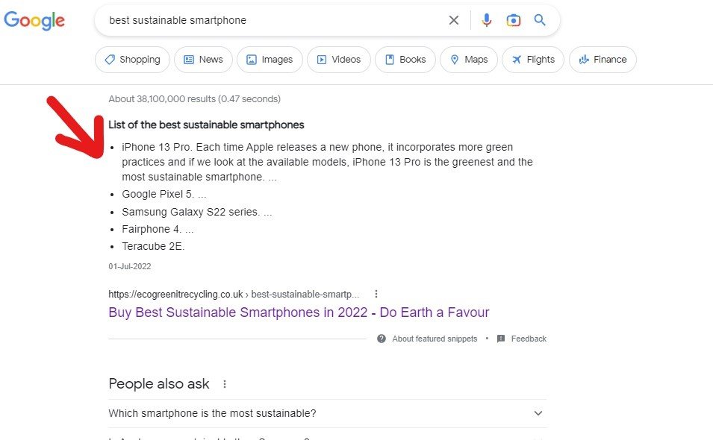Viewport: 713px width, 440px height.
Task: Open "Buy Best Sustainable Smartphones in 2022" link
Action: click(x=299, y=312)
